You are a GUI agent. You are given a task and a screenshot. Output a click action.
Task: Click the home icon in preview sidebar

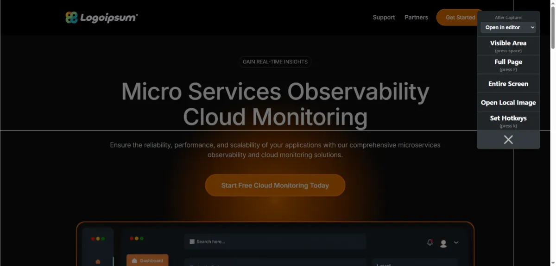click(x=98, y=261)
